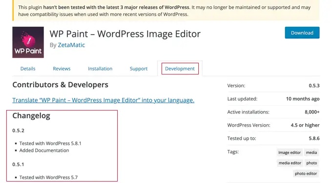Click the Image editor tag
This screenshot has height=183, width=332.
[x=290, y=152]
